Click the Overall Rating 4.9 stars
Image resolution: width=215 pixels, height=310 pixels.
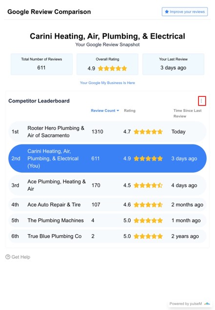point(112,68)
